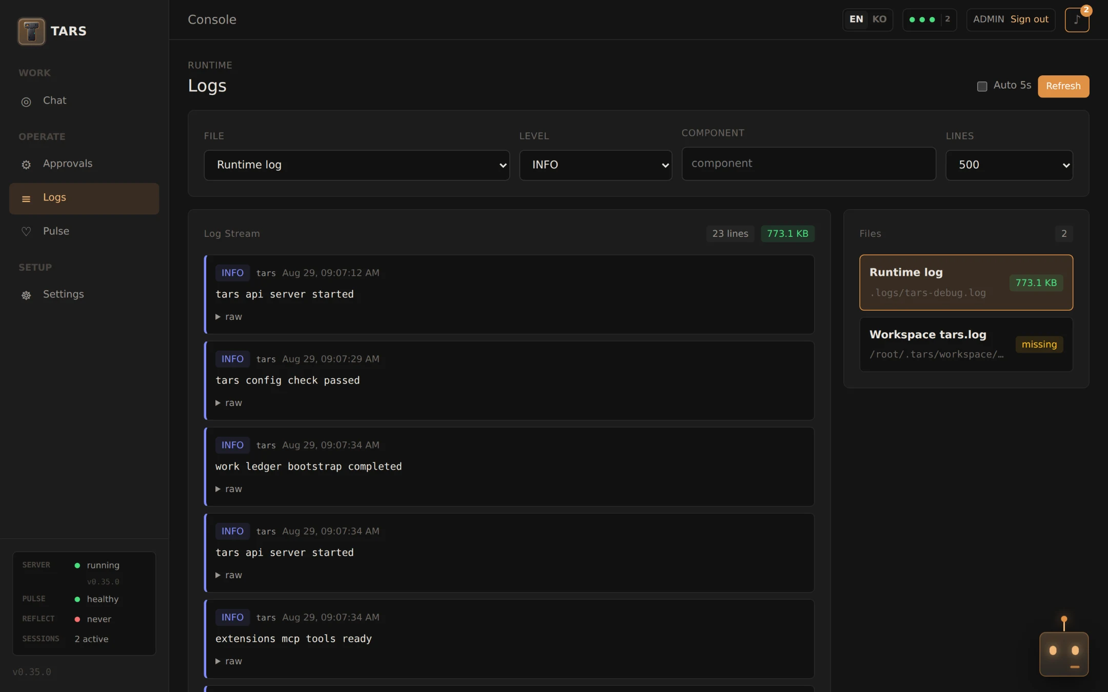Click INFO badge on config check entry
Image resolution: width=1108 pixels, height=692 pixels.
point(232,359)
